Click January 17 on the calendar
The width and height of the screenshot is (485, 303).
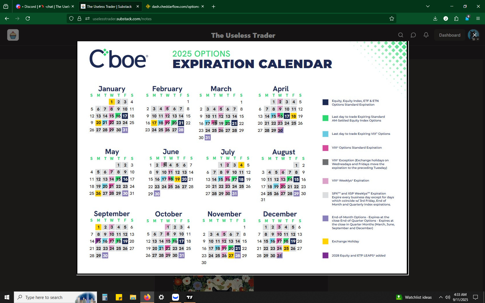point(125,116)
